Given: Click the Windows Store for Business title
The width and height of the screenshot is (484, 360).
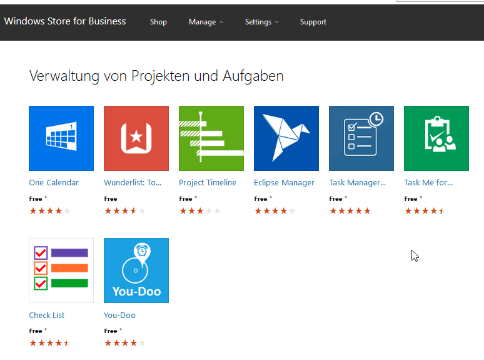Looking at the screenshot, I should 65,21.
